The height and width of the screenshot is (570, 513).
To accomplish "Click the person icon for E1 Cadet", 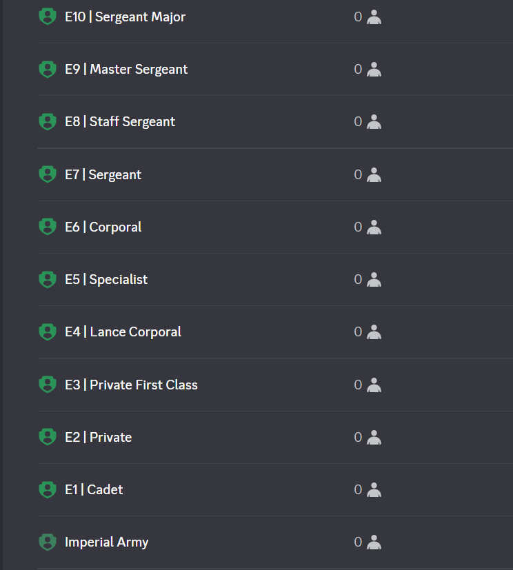I will tap(374, 489).
